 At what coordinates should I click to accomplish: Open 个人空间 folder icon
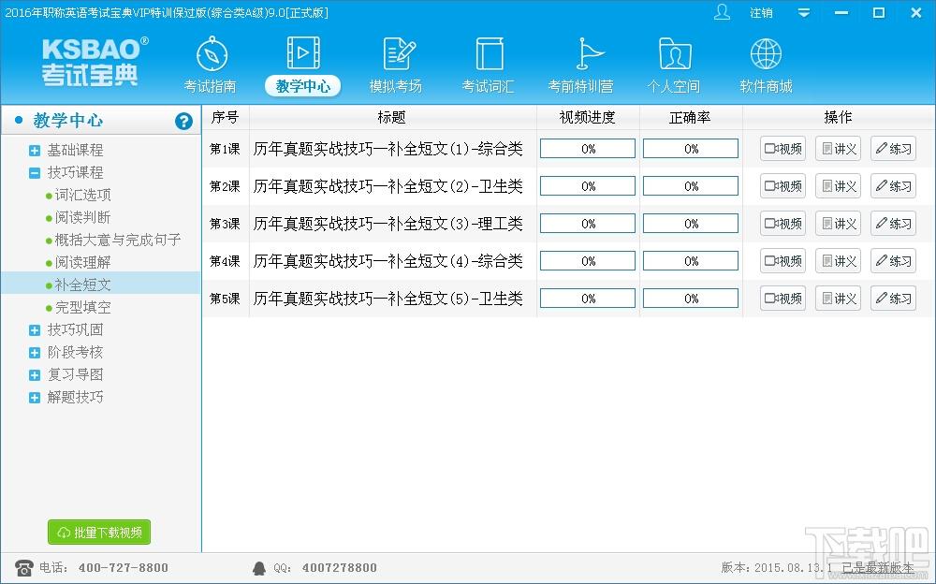675,54
